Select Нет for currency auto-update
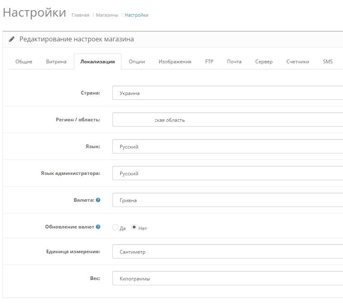The image size is (343, 308). pyautogui.click(x=134, y=227)
